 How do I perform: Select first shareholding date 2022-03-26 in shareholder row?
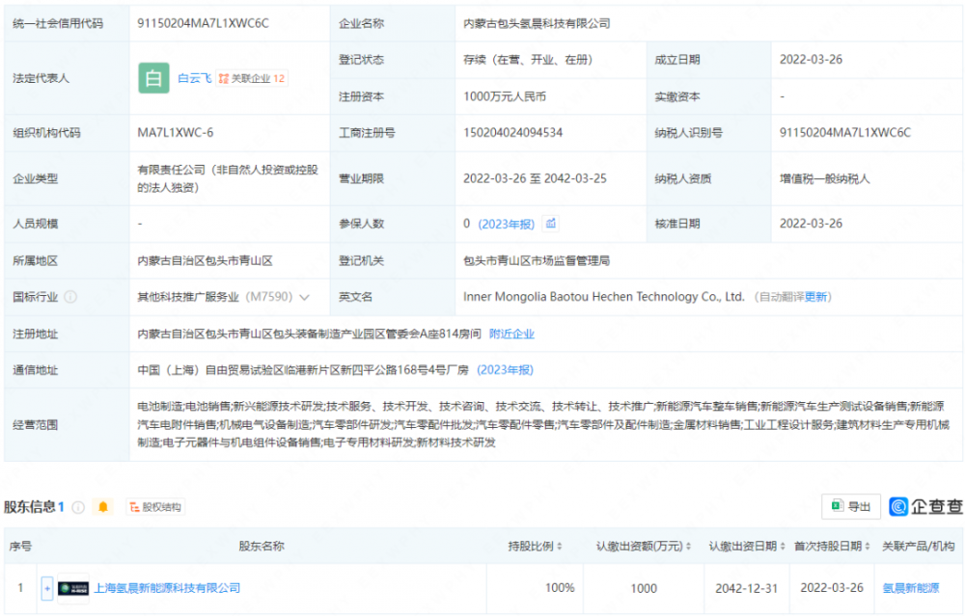click(832, 588)
